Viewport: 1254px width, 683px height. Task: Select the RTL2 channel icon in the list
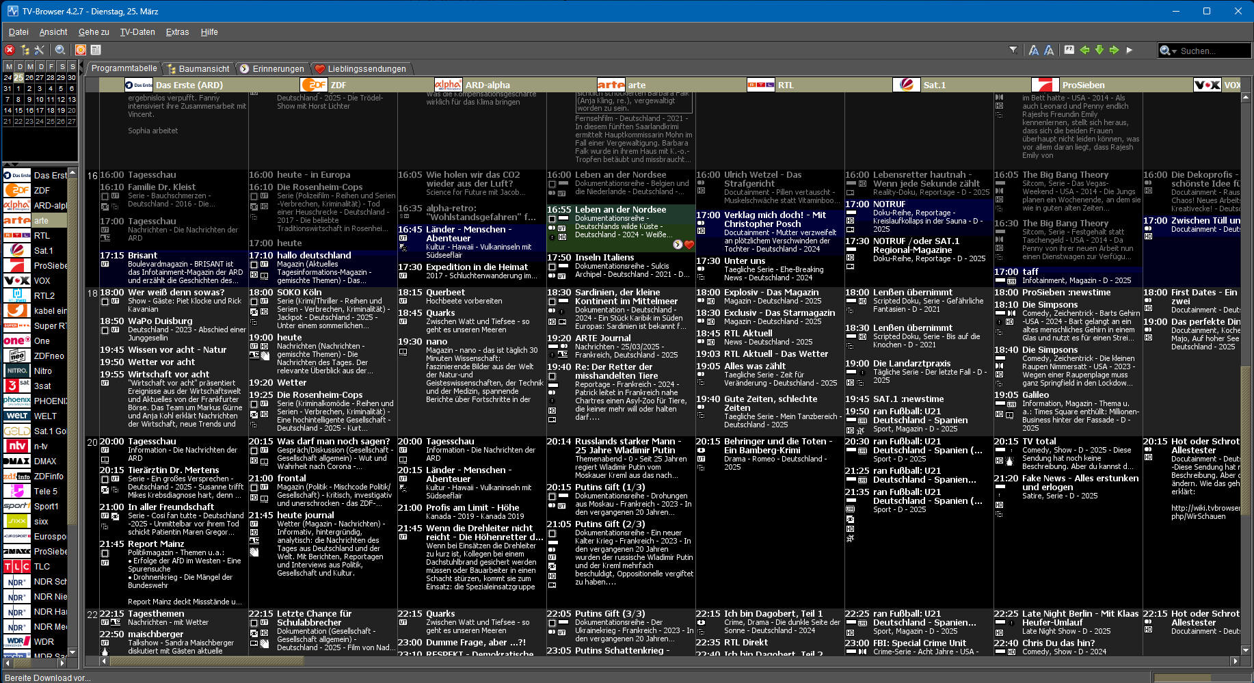[17, 296]
